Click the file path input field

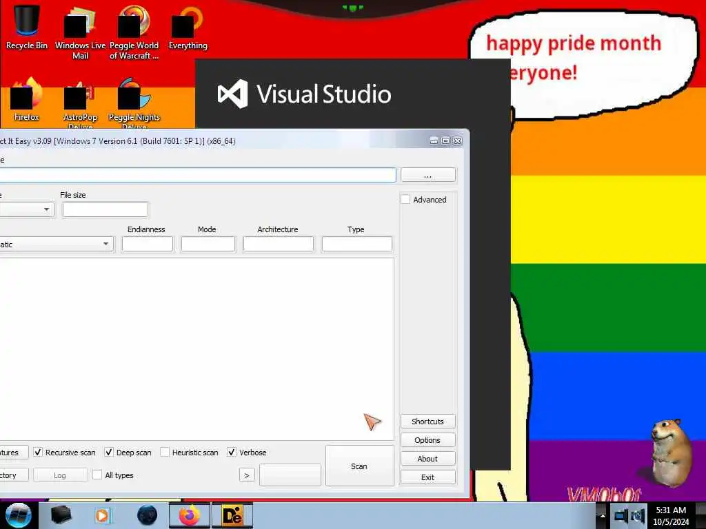[x=197, y=175]
